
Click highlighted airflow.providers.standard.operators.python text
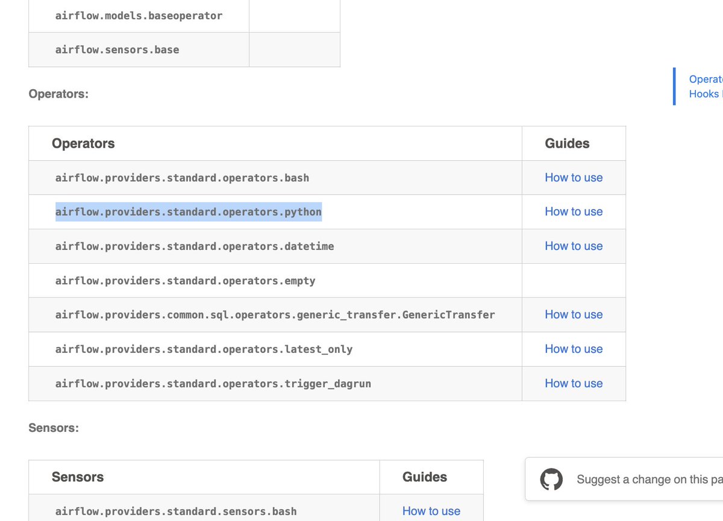189,212
